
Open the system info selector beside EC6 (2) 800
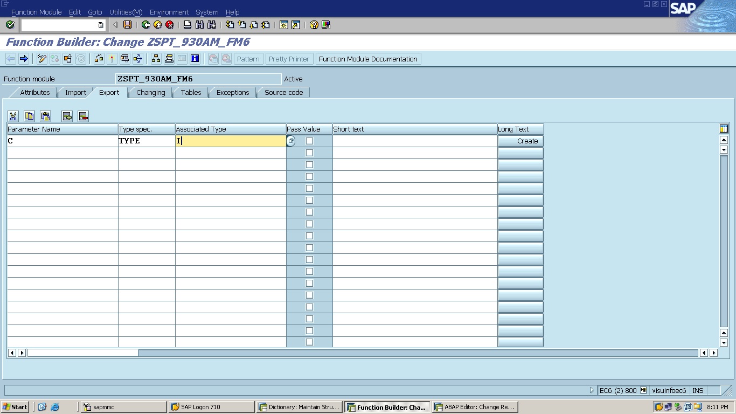click(x=643, y=390)
